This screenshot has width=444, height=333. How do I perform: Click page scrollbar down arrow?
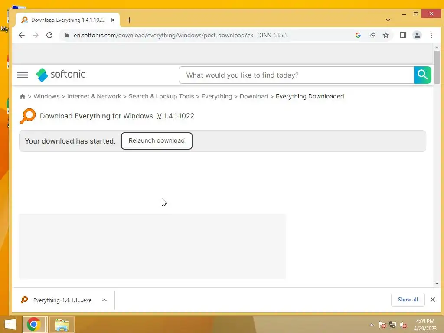click(x=437, y=284)
